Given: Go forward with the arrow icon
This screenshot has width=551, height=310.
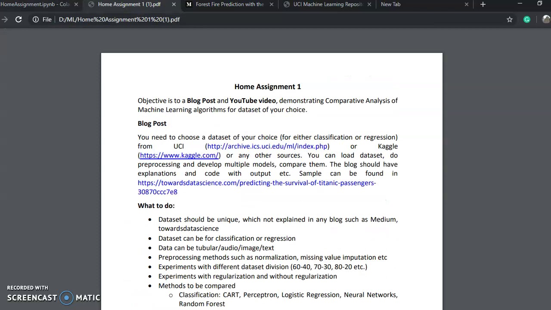Looking at the screenshot, I should point(4,19).
